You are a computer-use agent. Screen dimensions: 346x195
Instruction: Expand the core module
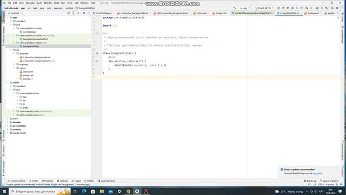[x=8, y=119]
